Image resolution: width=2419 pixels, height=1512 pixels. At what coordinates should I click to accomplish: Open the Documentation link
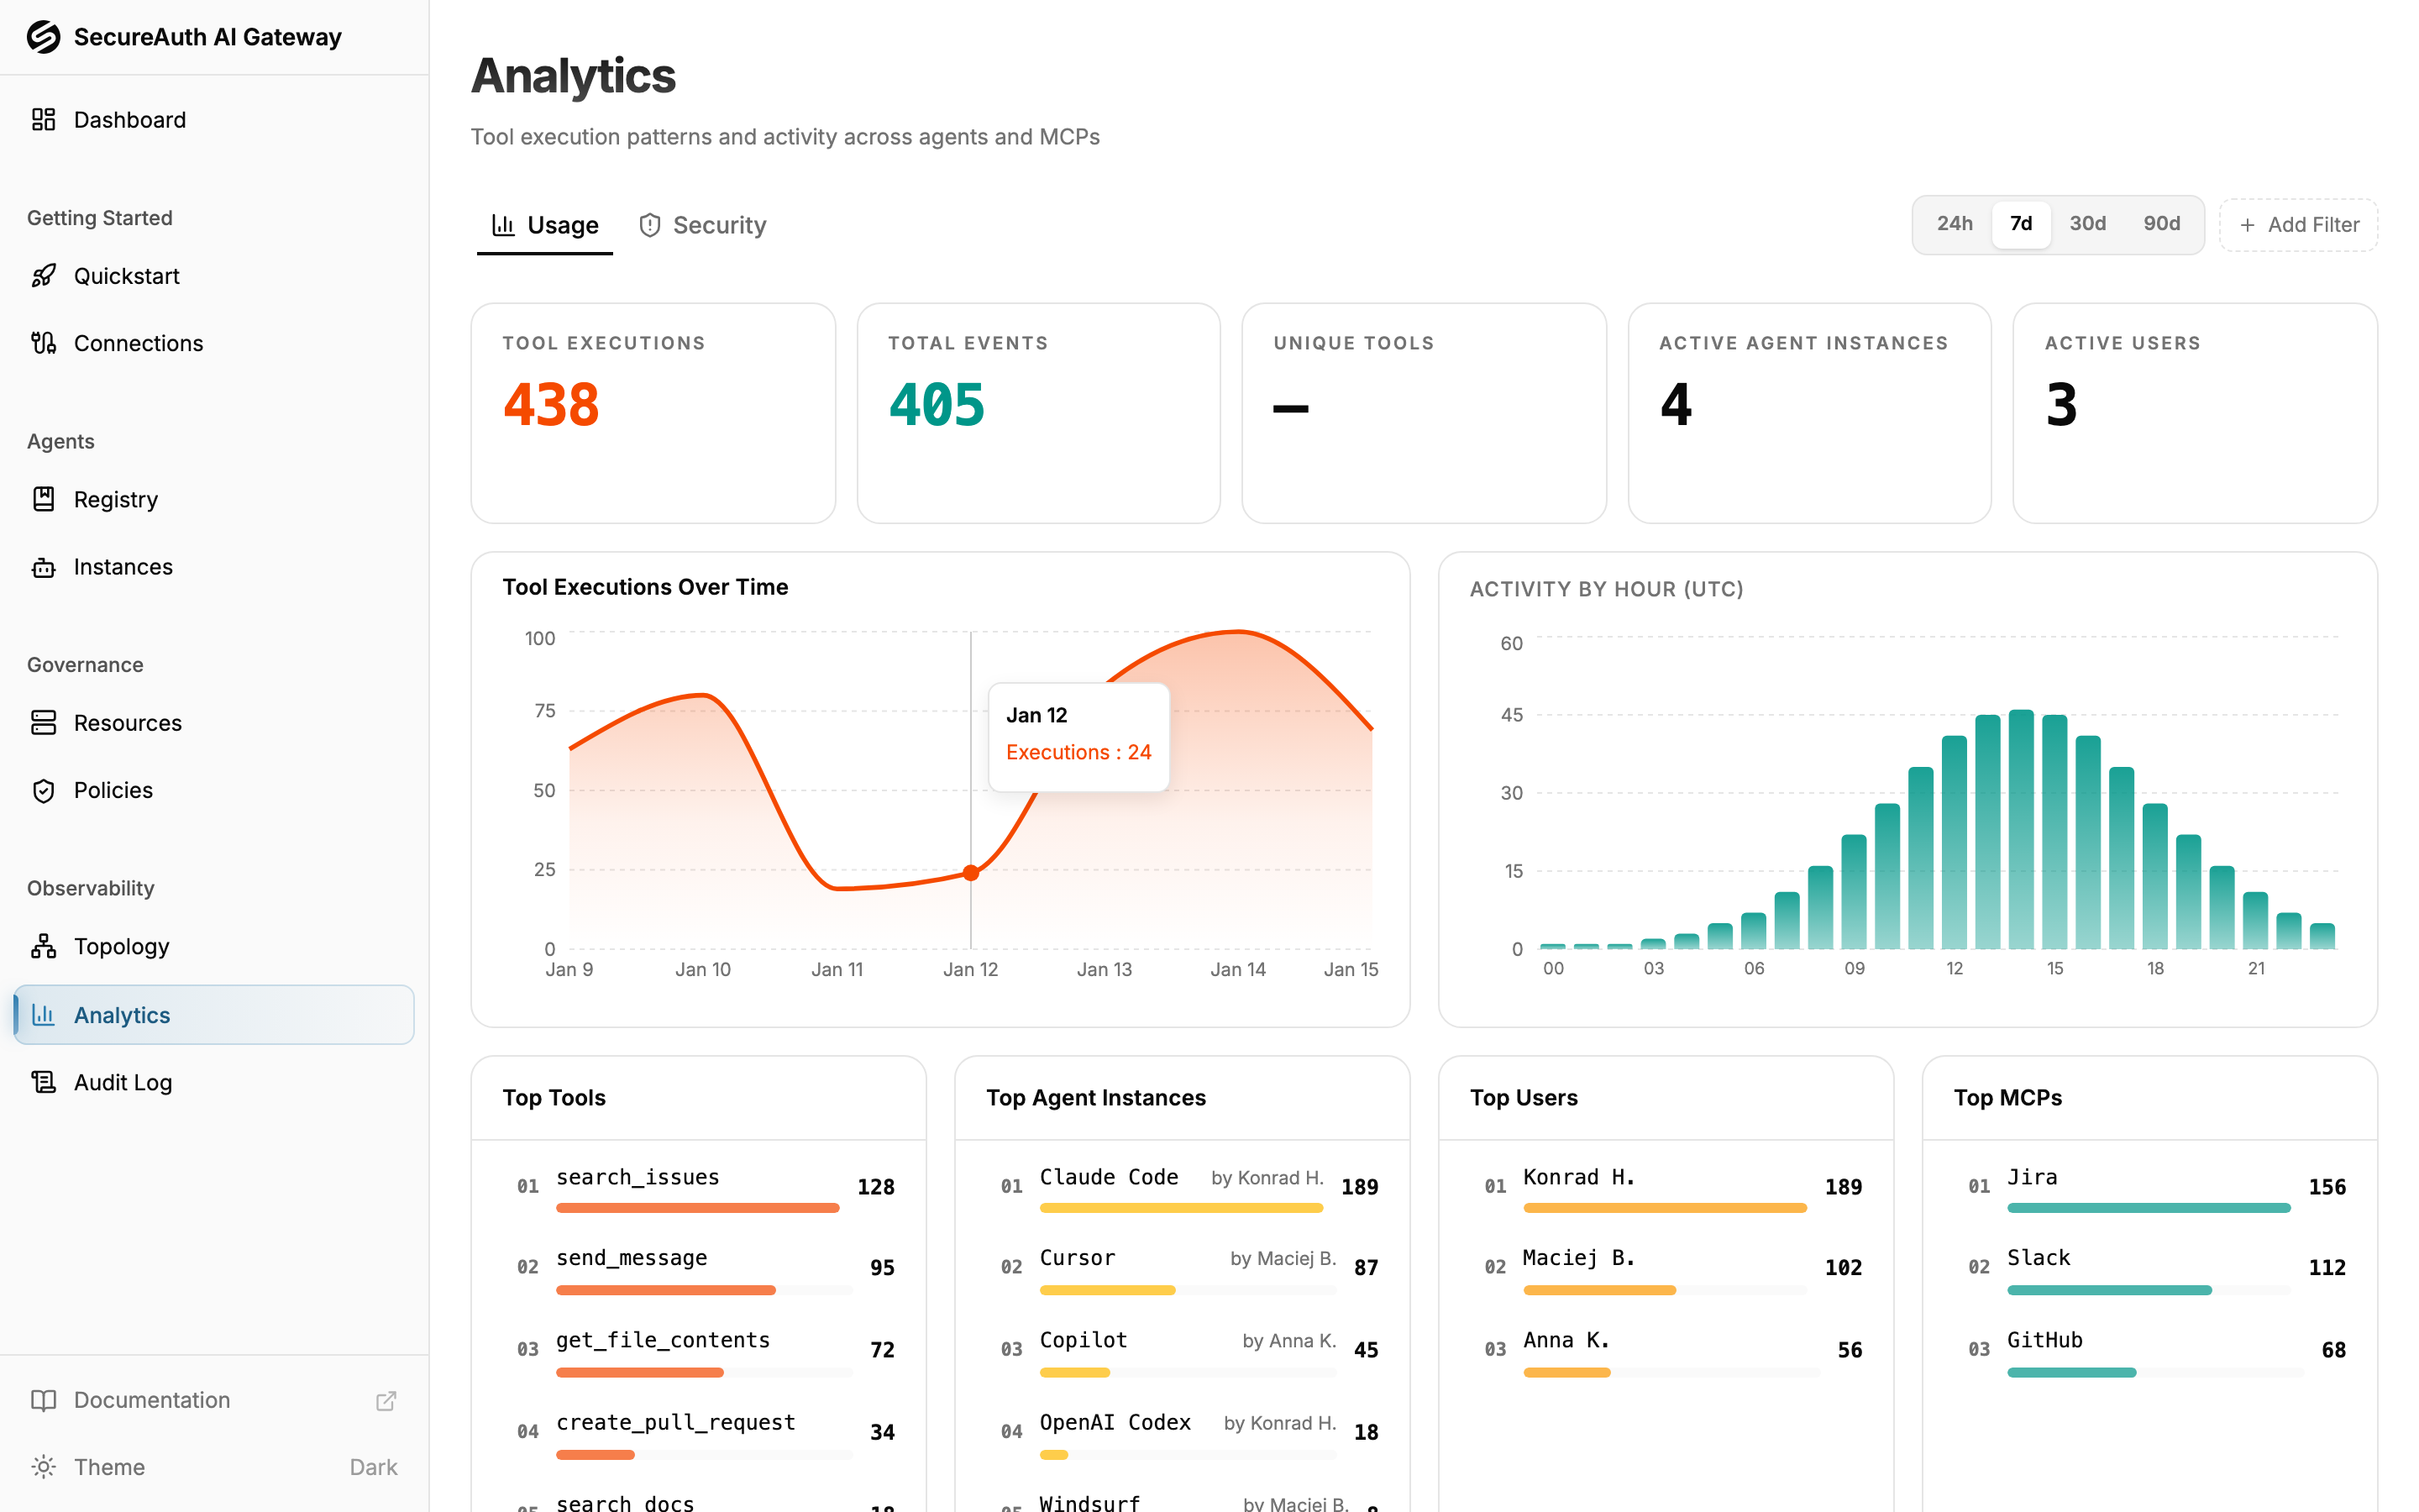(214, 1400)
